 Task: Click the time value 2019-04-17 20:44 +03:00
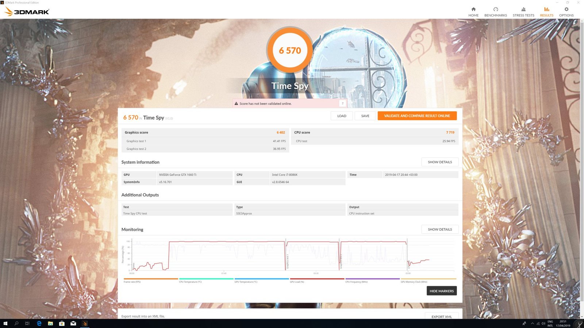point(401,175)
